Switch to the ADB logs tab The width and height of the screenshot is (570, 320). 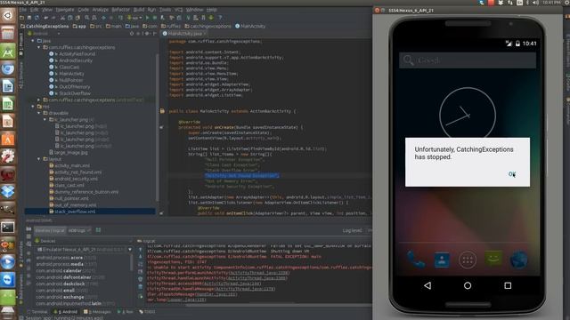(x=78, y=230)
